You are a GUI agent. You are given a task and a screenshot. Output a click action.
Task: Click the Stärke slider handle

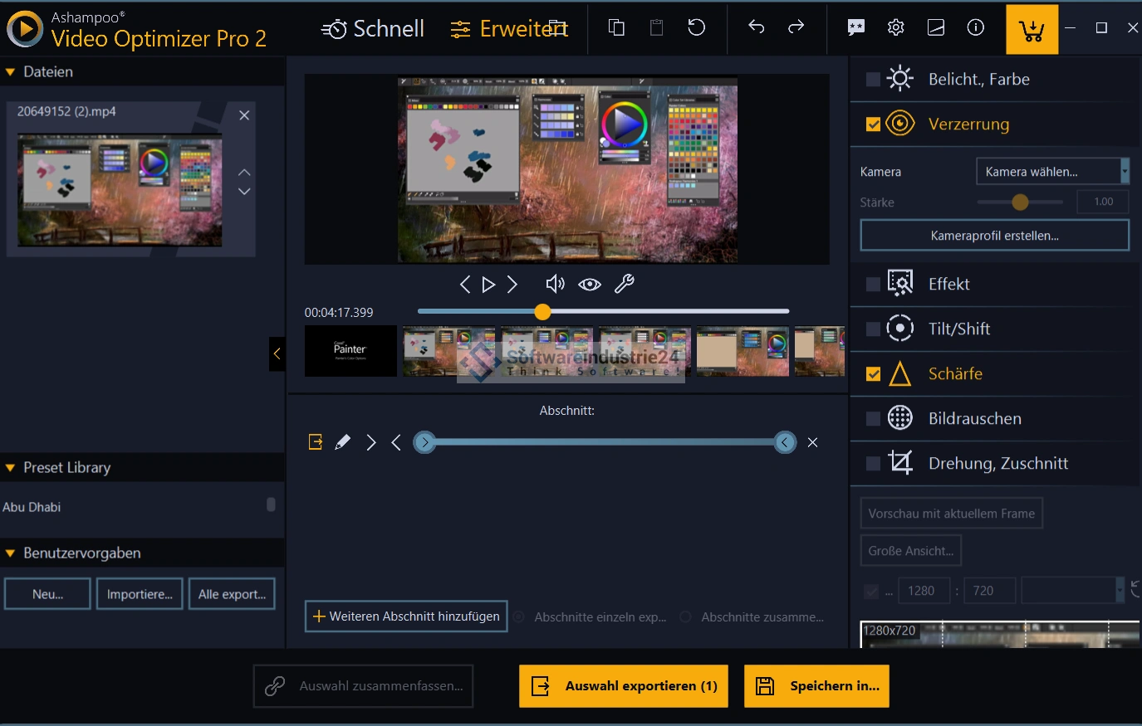pyautogui.click(x=1020, y=202)
